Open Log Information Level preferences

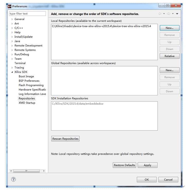(32, 94)
